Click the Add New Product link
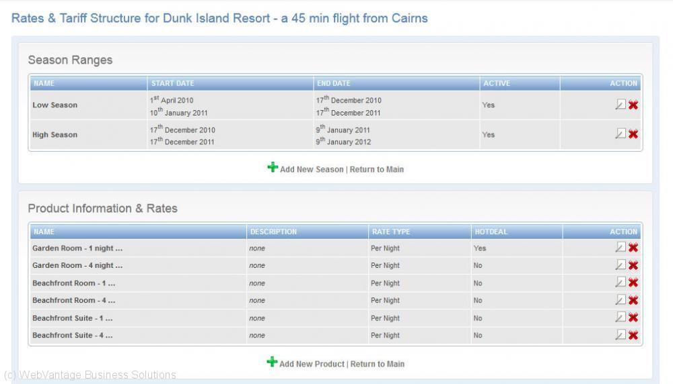Viewport: 673px width, 384px height. click(x=312, y=364)
